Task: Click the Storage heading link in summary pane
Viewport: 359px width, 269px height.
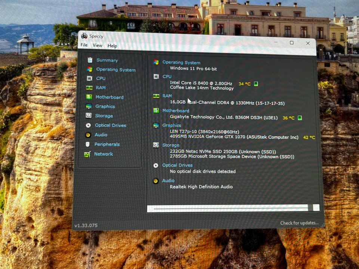Action: (171, 145)
